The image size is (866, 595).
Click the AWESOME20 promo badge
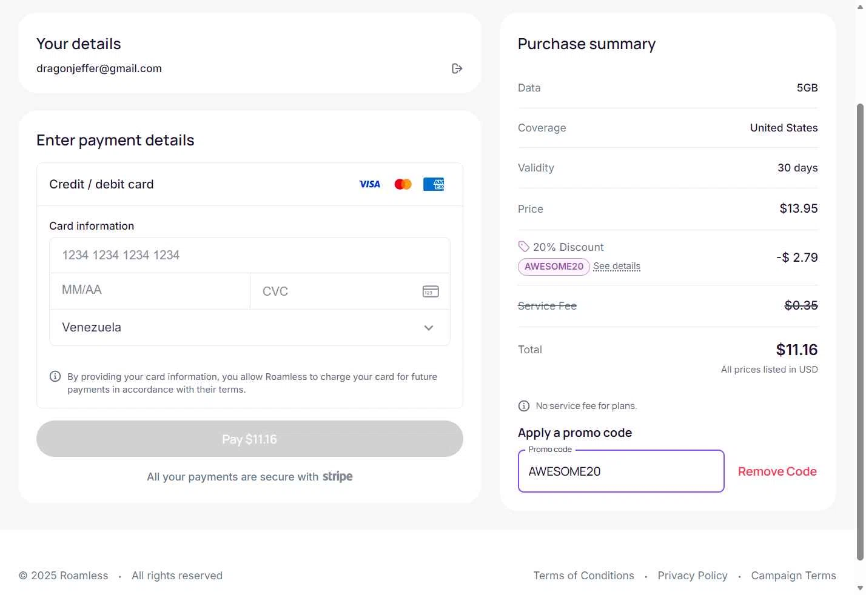(x=554, y=267)
